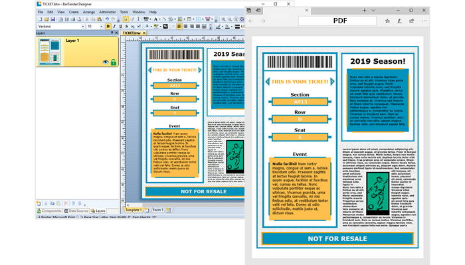465x265 pixels.
Task: Click the Zoom Out magnifier icon
Action: (230, 19)
